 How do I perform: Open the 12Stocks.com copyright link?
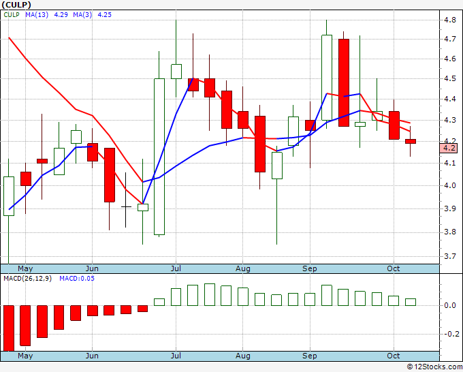pos(434,367)
